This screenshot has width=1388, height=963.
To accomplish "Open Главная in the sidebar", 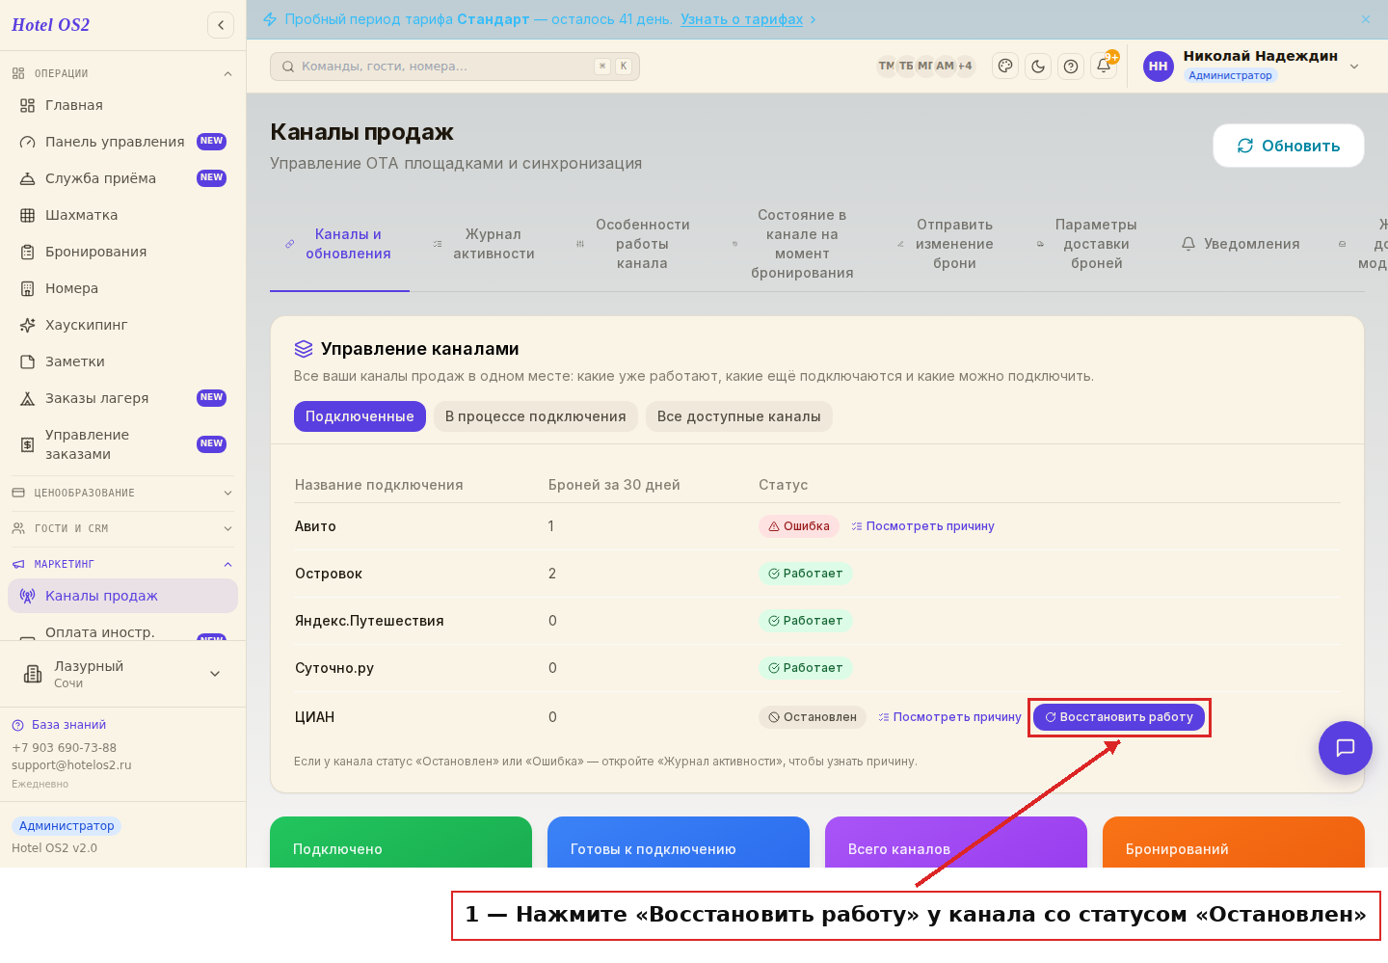I will pos(122,105).
